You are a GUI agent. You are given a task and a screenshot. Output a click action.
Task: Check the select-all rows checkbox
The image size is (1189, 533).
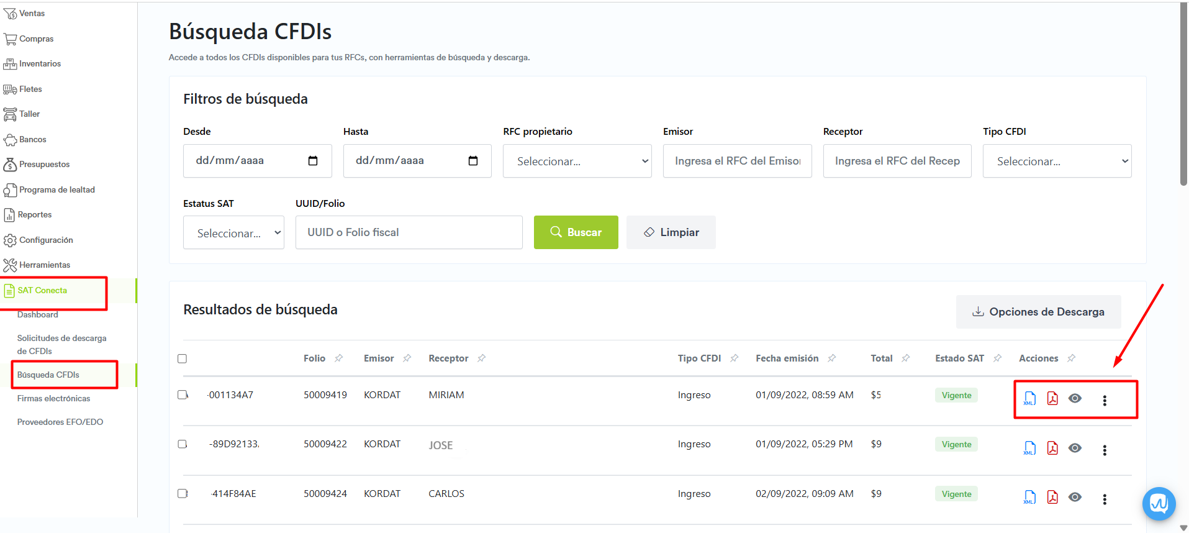[x=182, y=358]
